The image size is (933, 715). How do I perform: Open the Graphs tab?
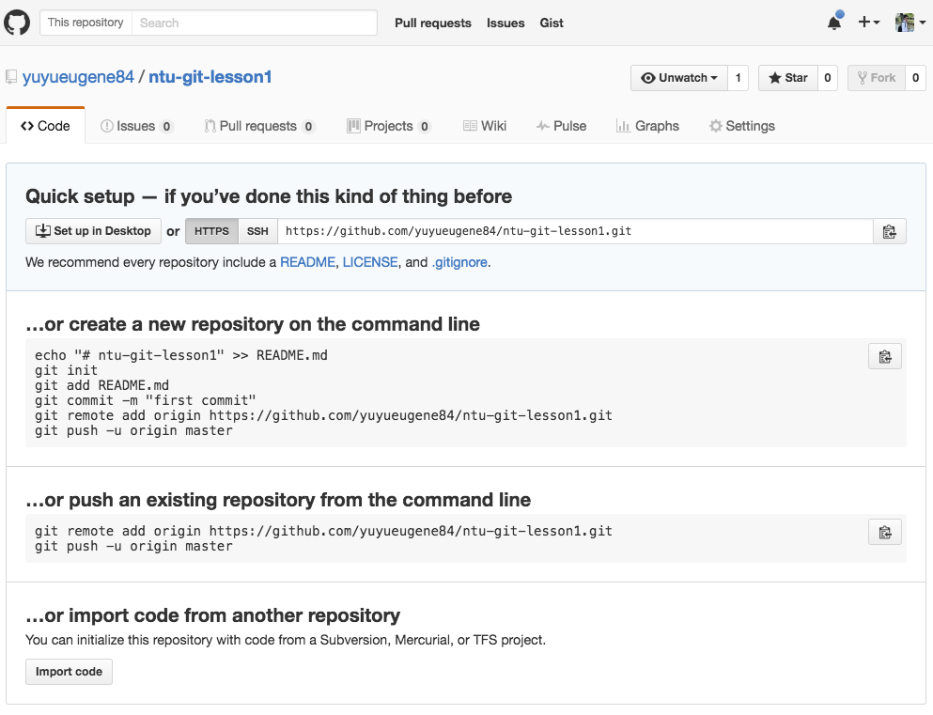coord(648,126)
